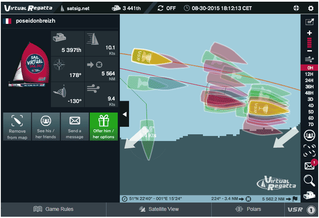This screenshot has height=218, width=319.
Task: Click the clock icon in top bar
Action: (187, 8)
